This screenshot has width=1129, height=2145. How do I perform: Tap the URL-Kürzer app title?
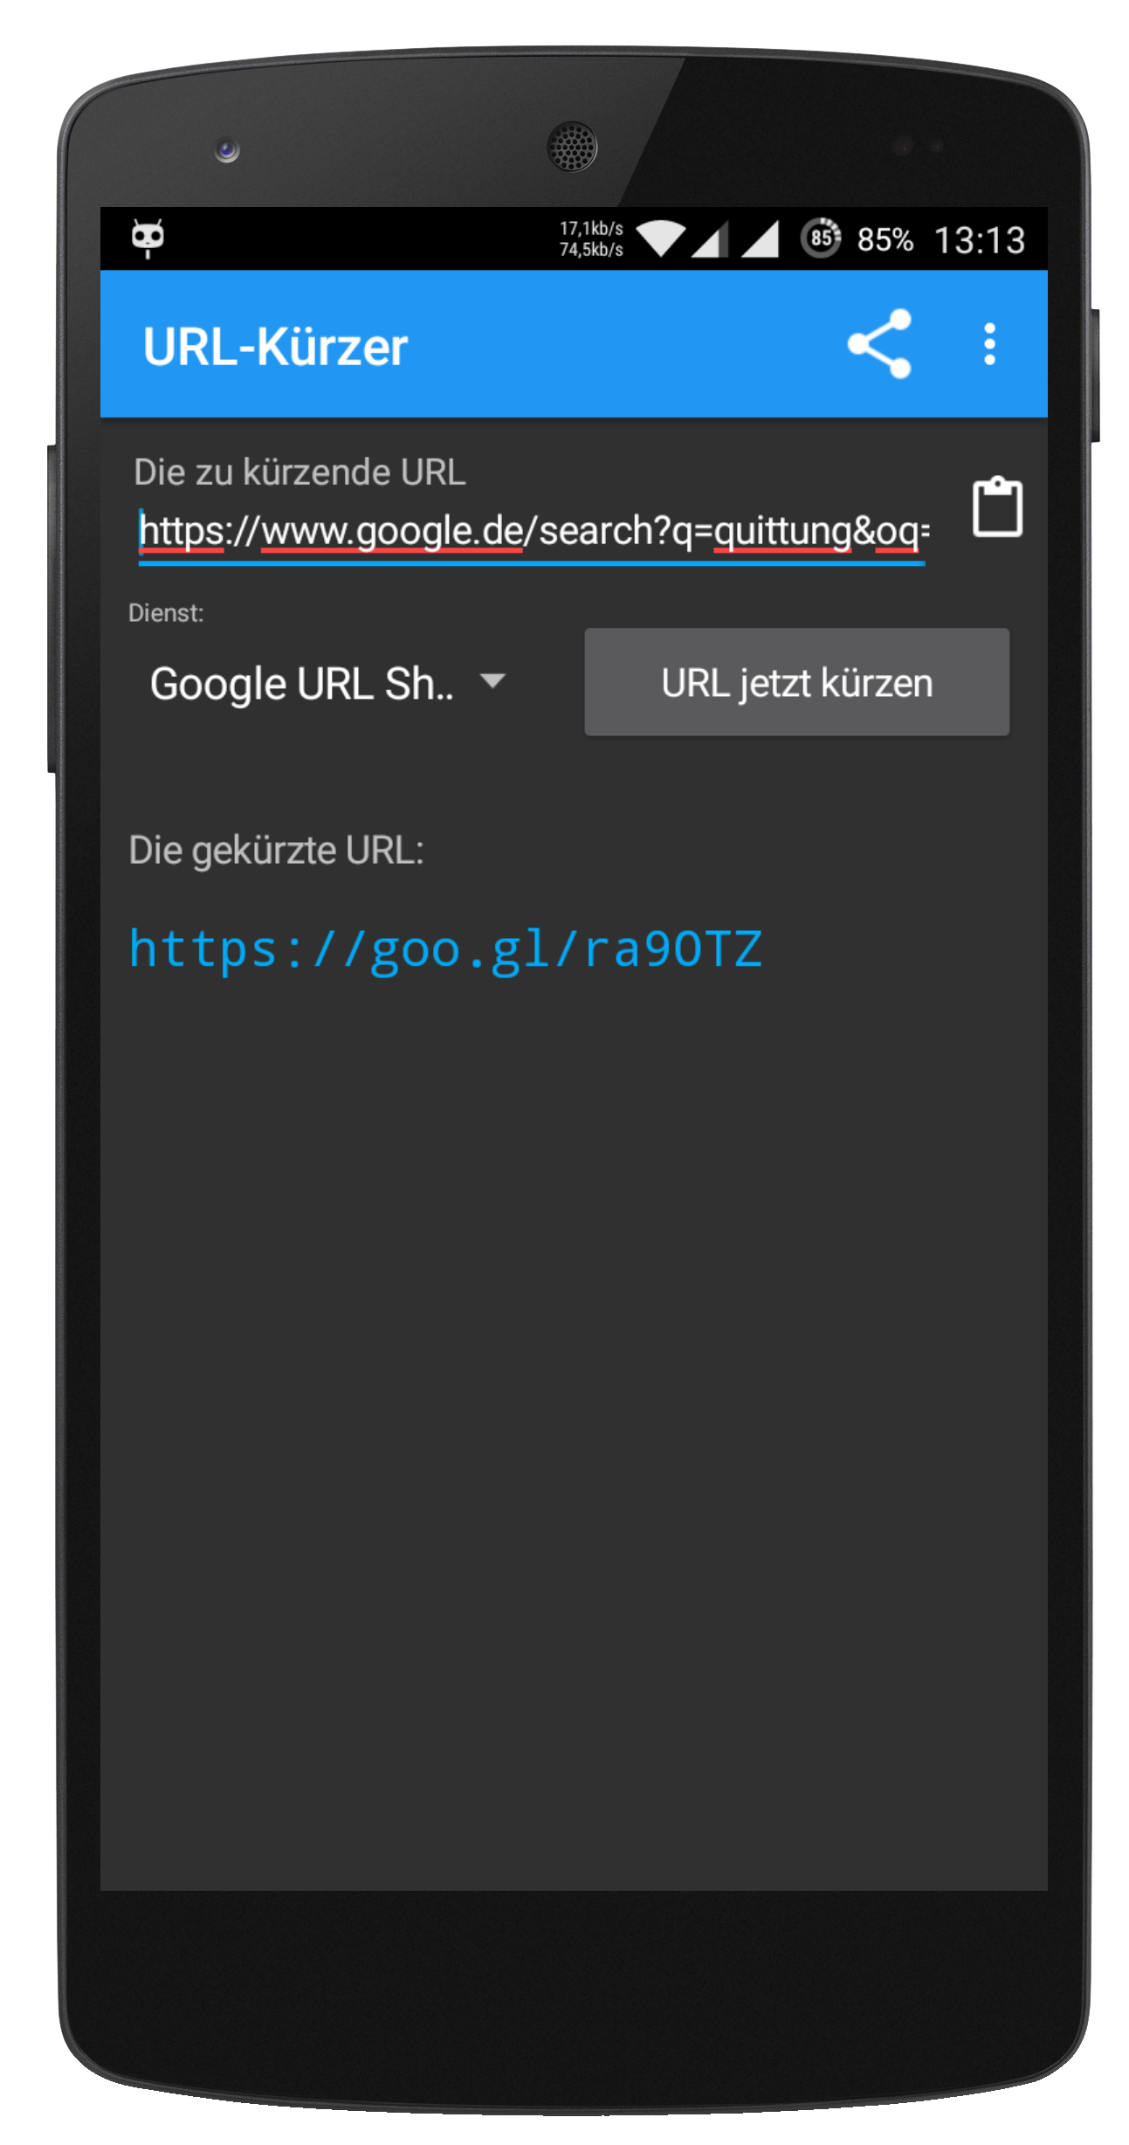(275, 346)
